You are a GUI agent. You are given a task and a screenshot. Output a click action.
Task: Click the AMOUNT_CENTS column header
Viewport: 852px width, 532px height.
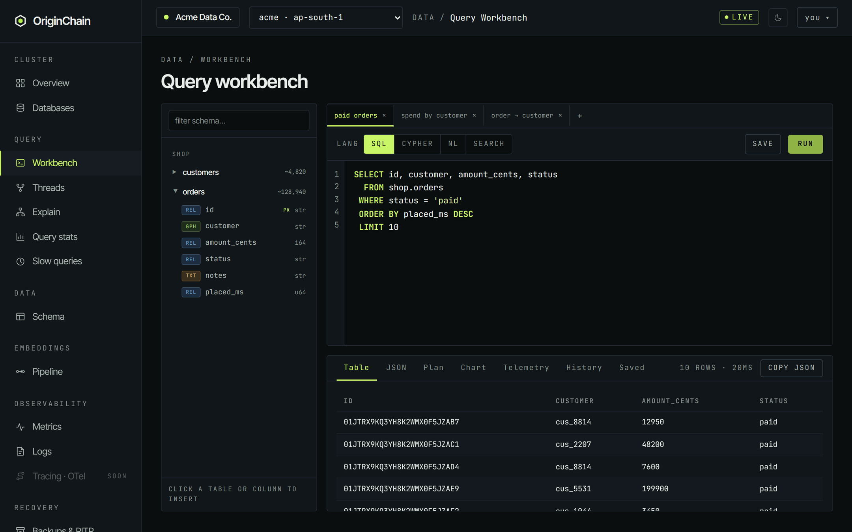(670, 401)
